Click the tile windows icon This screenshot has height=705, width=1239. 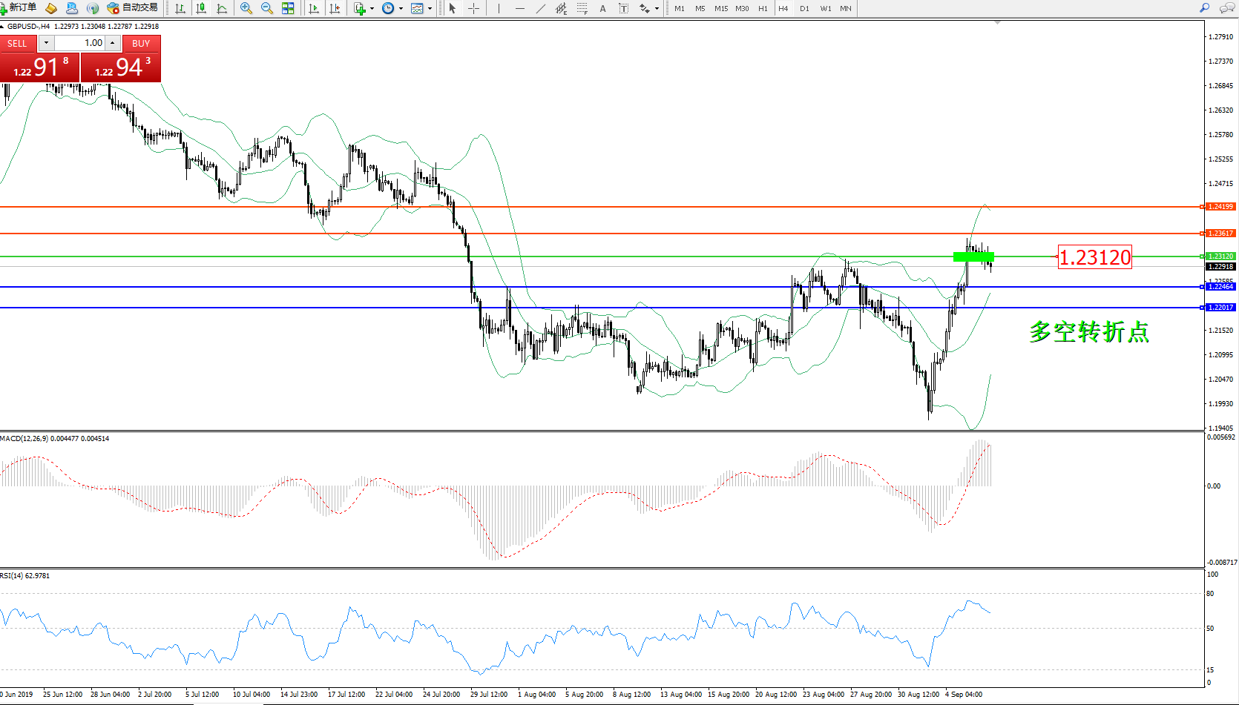[288, 8]
